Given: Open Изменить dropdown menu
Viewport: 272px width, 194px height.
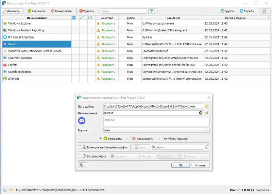Looking at the screenshot, I should [13, 11].
